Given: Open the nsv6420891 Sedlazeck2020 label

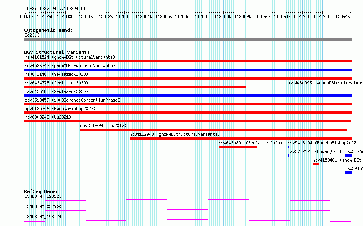Looking at the screenshot, I should [x=250, y=143].
